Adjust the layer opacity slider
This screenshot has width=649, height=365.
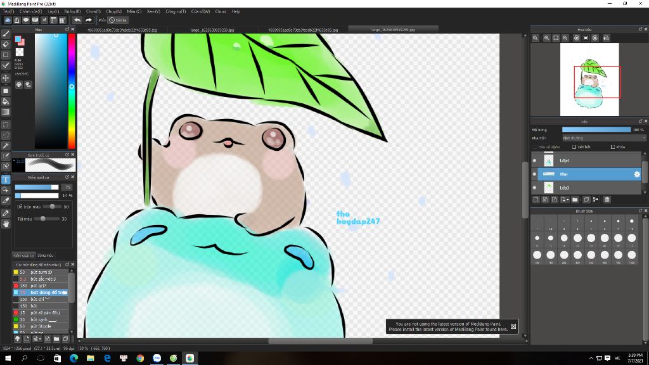pyautogui.click(x=596, y=130)
